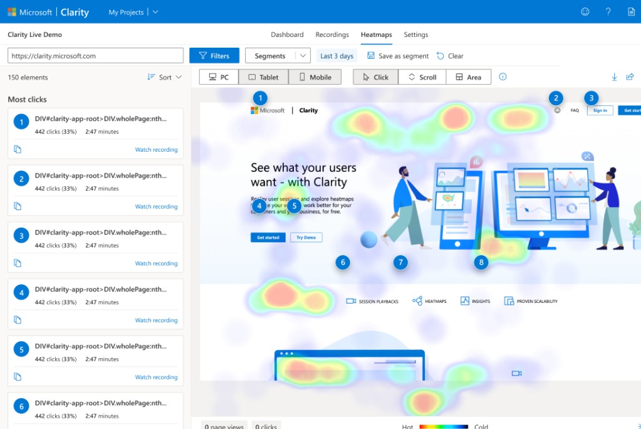Viewport: 641px width, 429px height.
Task: Select the Heatmaps tab
Action: [x=376, y=34]
